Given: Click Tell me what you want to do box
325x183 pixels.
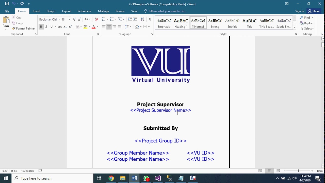Looking at the screenshot, I should (165, 11).
